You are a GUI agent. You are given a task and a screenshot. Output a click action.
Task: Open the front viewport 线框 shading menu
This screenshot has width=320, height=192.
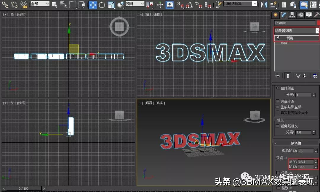pyautogui.click(x=157, y=15)
